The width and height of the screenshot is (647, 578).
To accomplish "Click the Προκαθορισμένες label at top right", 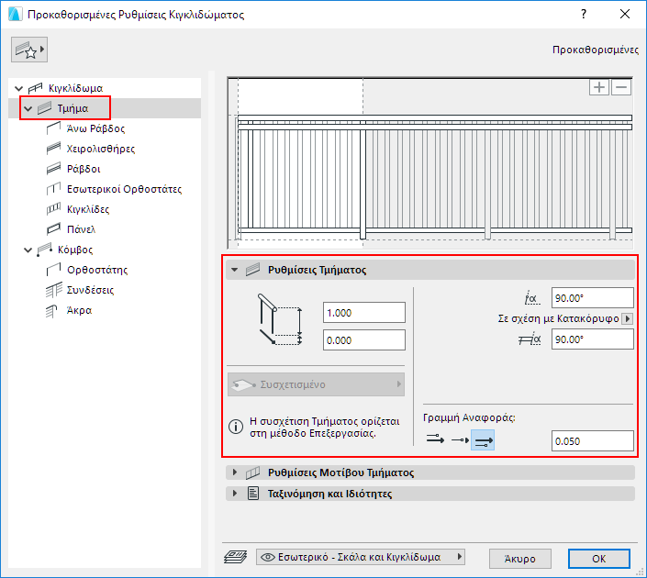I will tap(596, 50).
